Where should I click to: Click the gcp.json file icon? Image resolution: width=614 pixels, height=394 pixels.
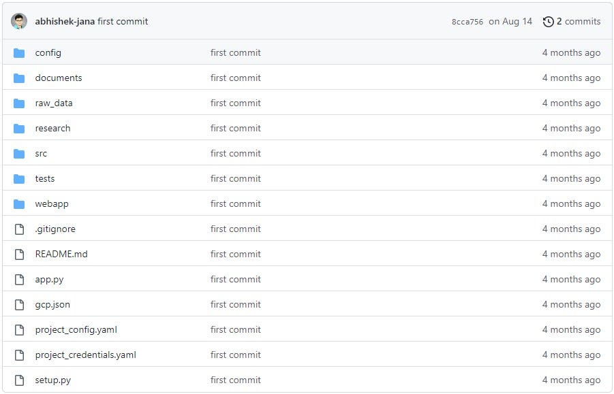[19, 305]
